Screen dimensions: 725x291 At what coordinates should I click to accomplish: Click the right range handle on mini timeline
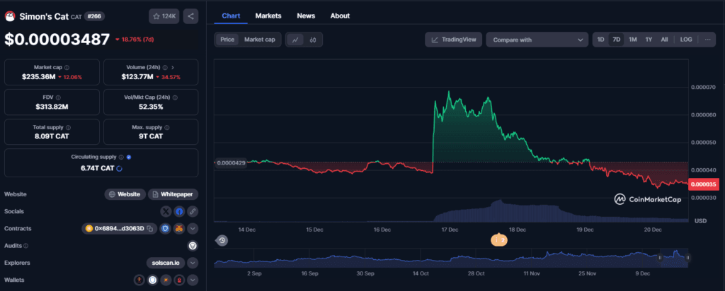(688, 258)
